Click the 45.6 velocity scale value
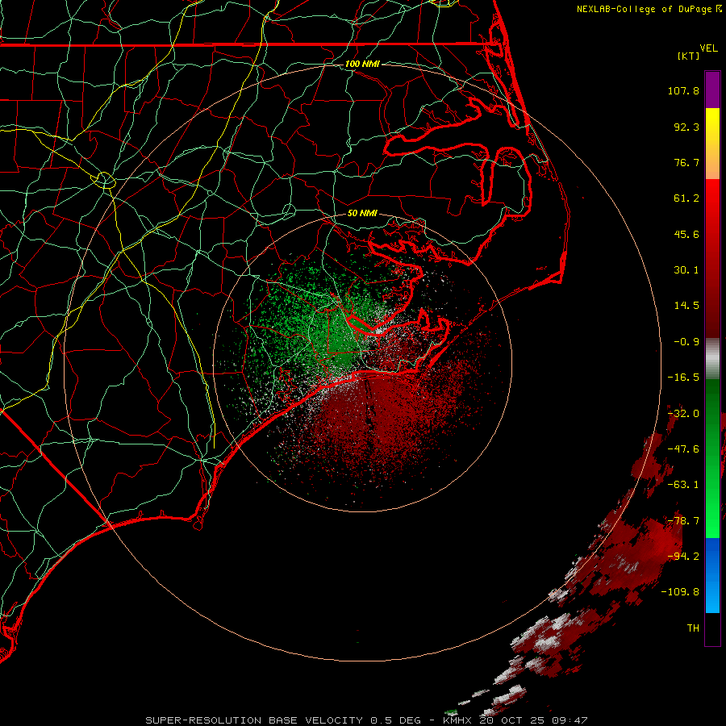This screenshot has width=726, height=726. point(686,234)
